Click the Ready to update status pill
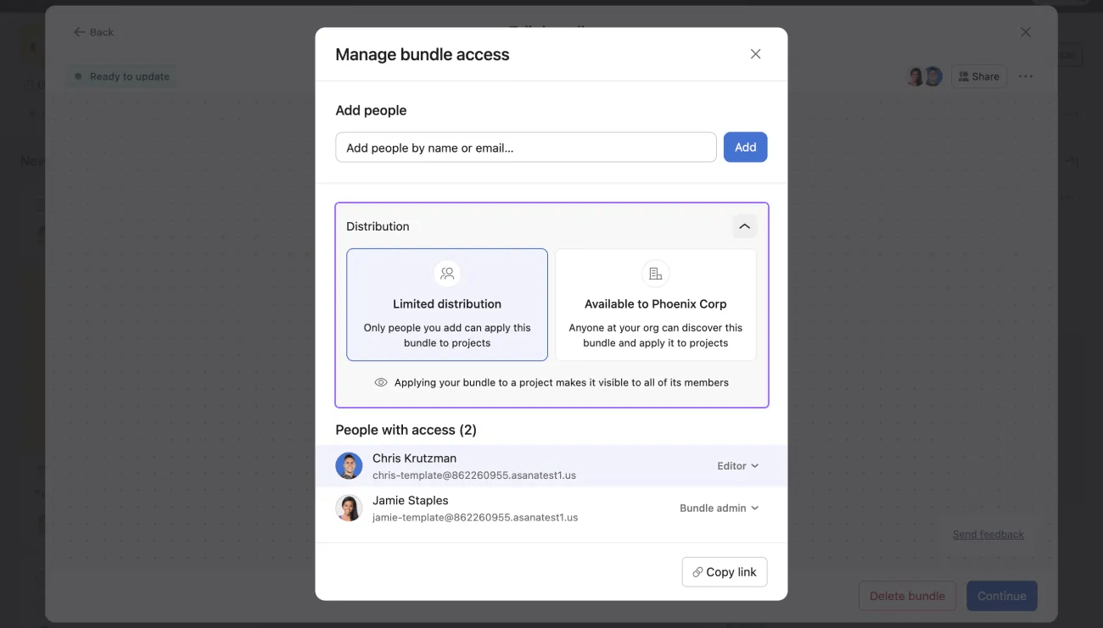 click(x=121, y=75)
